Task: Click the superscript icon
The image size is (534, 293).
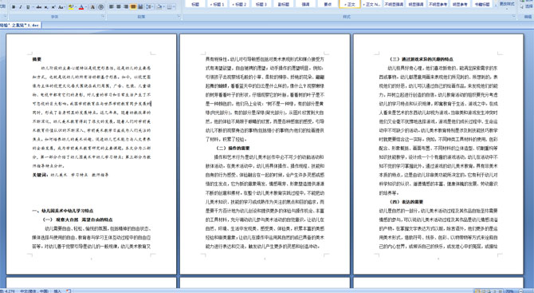Action: tap(53, 7)
